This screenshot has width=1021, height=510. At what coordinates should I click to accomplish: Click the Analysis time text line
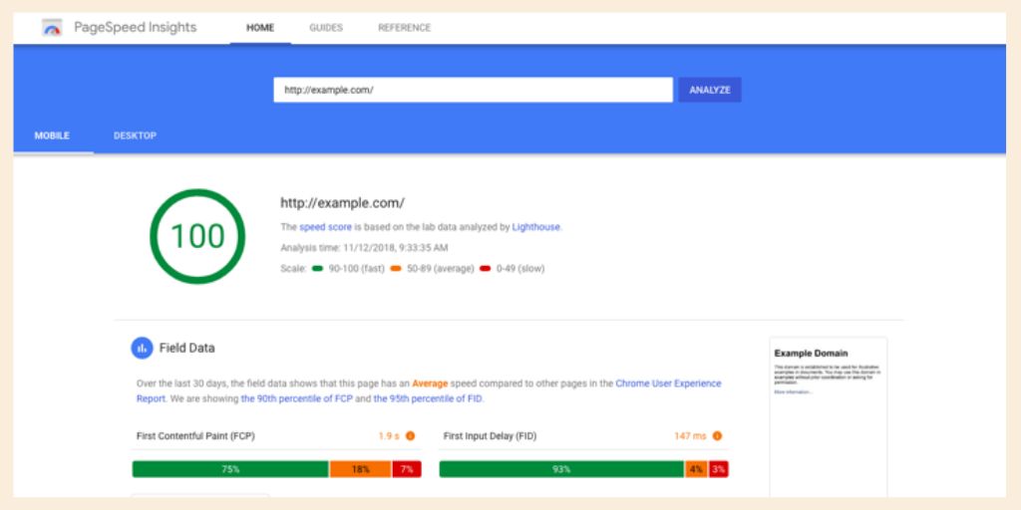364,248
